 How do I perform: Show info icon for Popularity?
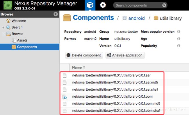coord(179,45)
